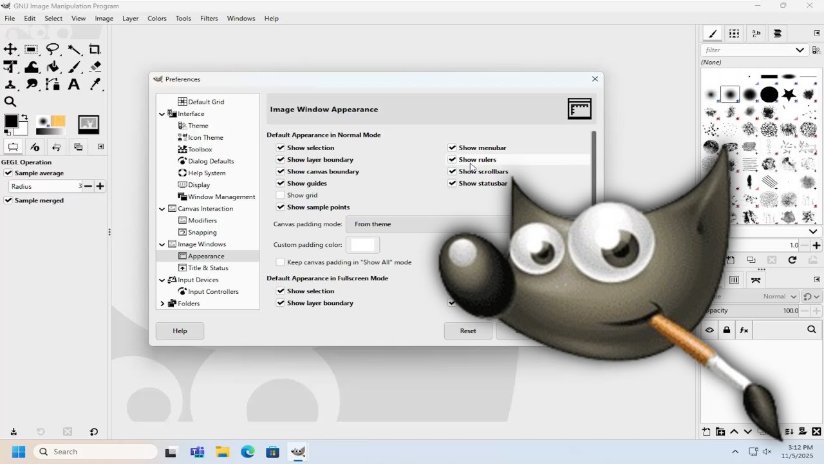Enable Keep canvas padding in Show All mode
The width and height of the screenshot is (824, 464).
[281, 262]
